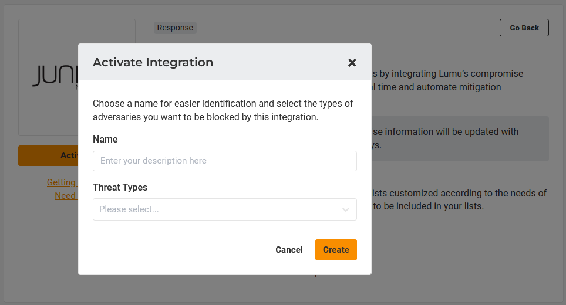Click the Go Back button
The width and height of the screenshot is (566, 305).
[x=524, y=28]
